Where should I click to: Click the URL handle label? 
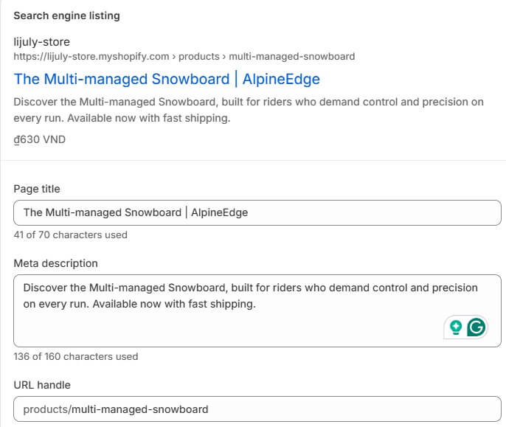pyautogui.click(x=42, y=385)
